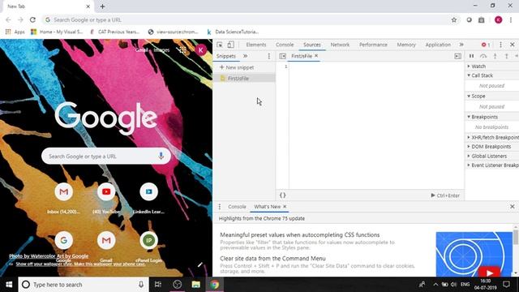The height and width of the screenshot is (292, 519).
Task: Toggle the device toolbar icon
Action: [x=230, y=45]
